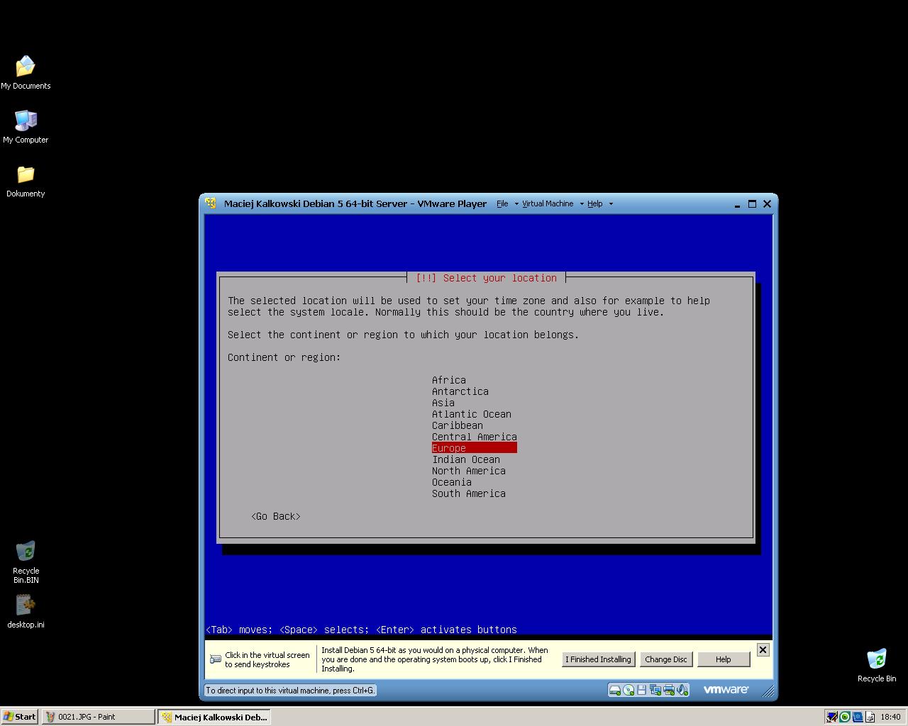The width and height of the screenshot is (908, 726).
Task: Click the network adapter device icon
Action: point(655,690)
